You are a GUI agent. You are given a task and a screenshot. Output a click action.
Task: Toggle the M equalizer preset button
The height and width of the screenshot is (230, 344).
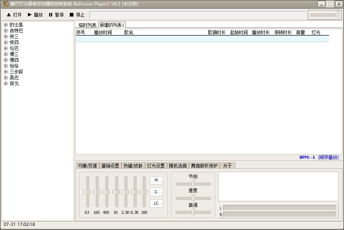click(x=156, y=180)
